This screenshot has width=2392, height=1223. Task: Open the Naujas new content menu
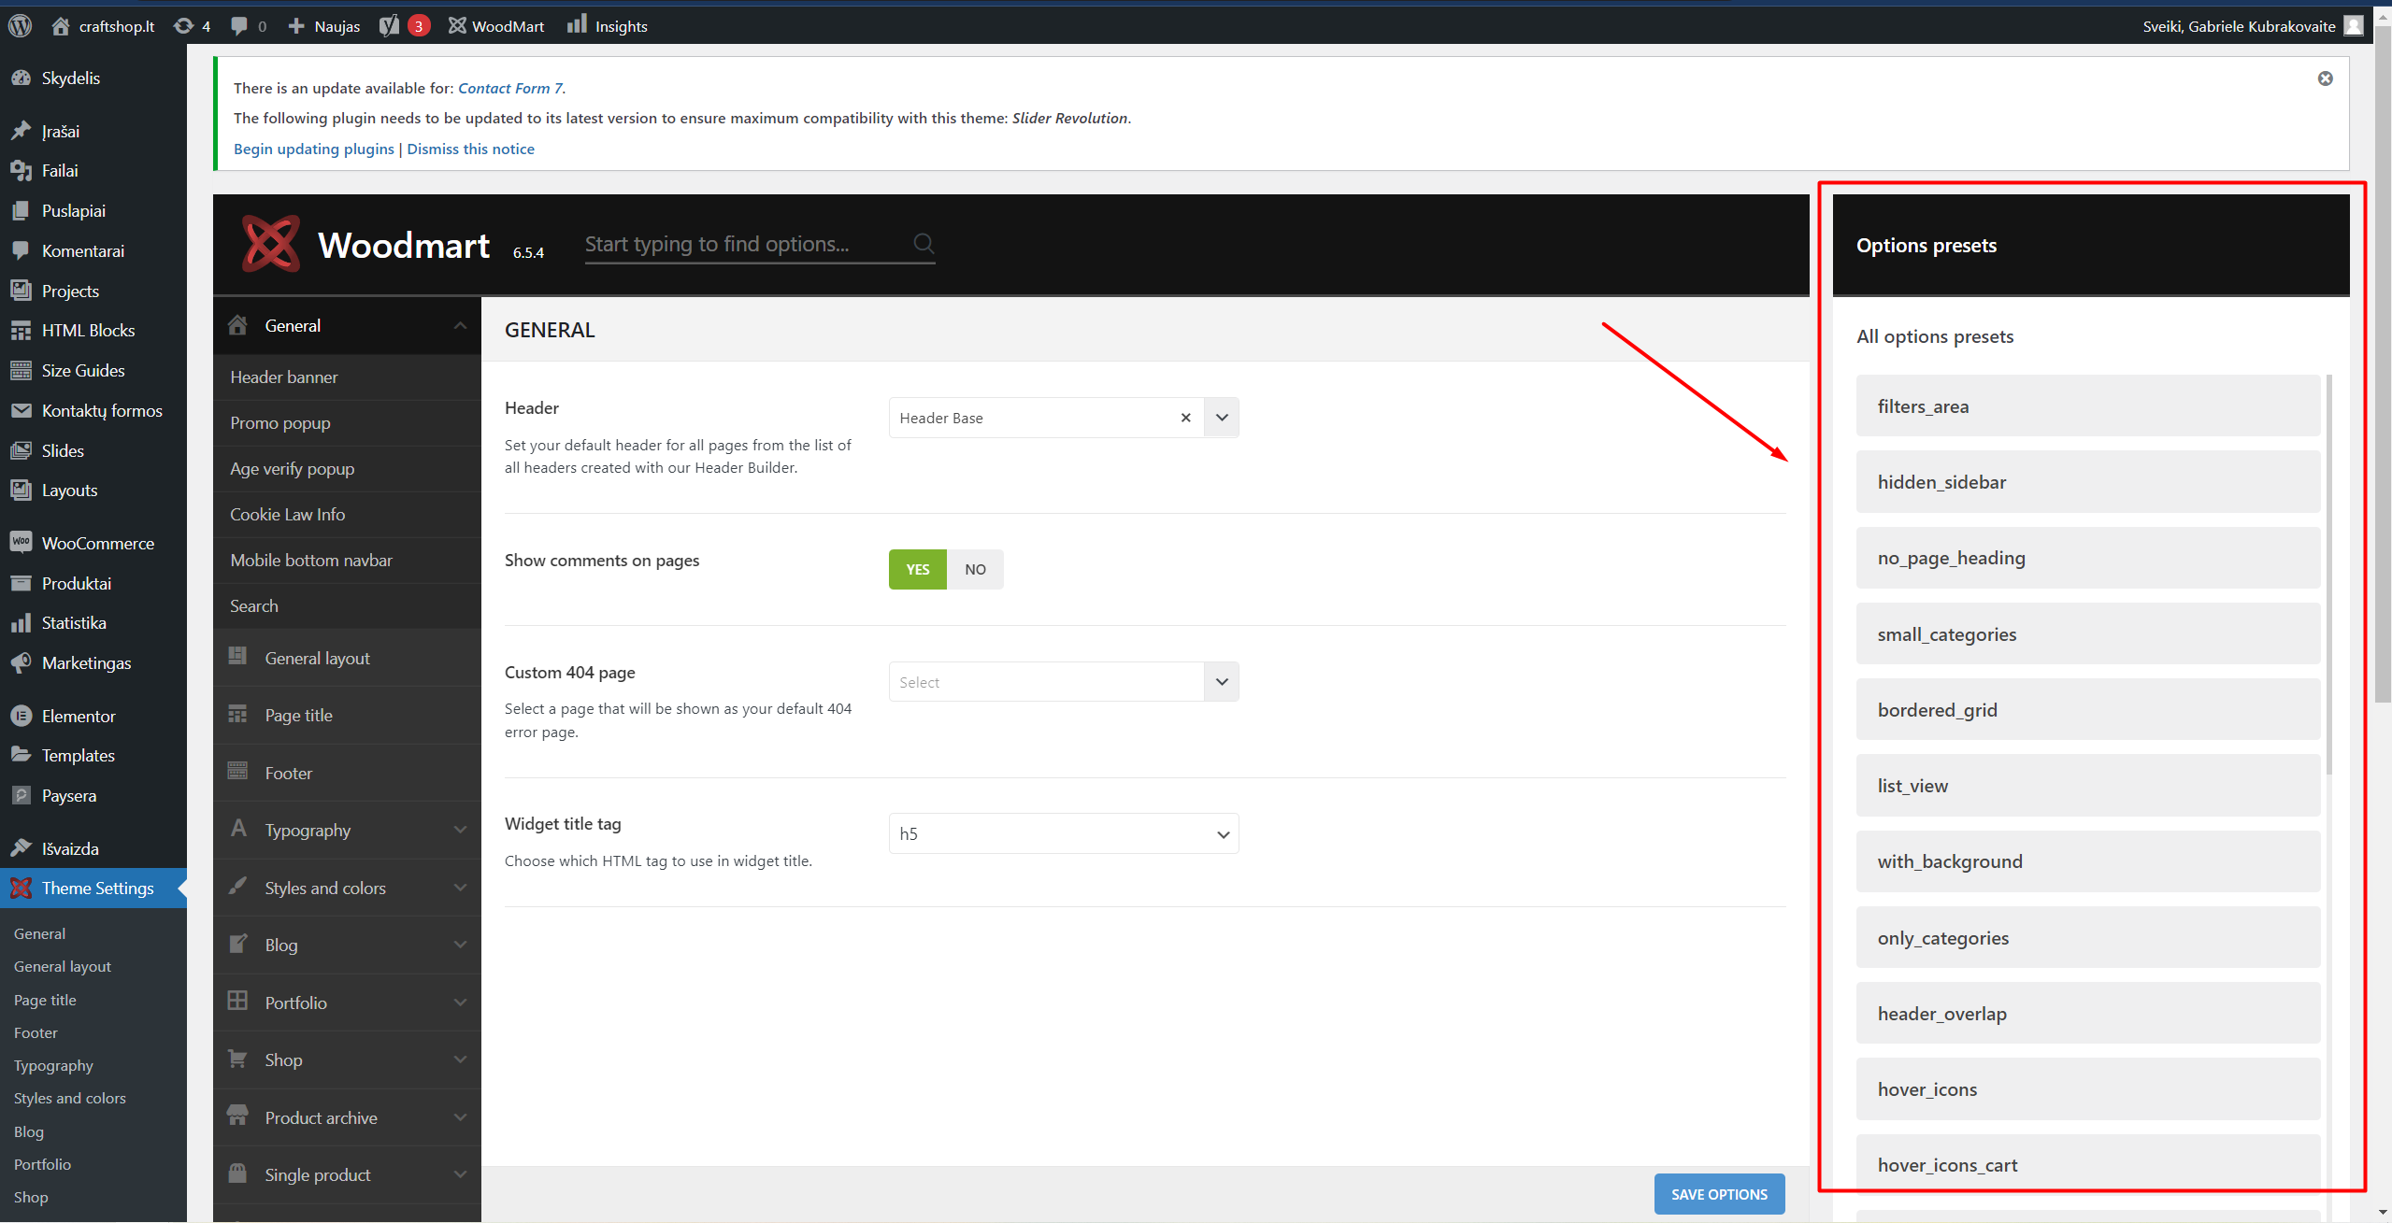[x=323, y=25]
